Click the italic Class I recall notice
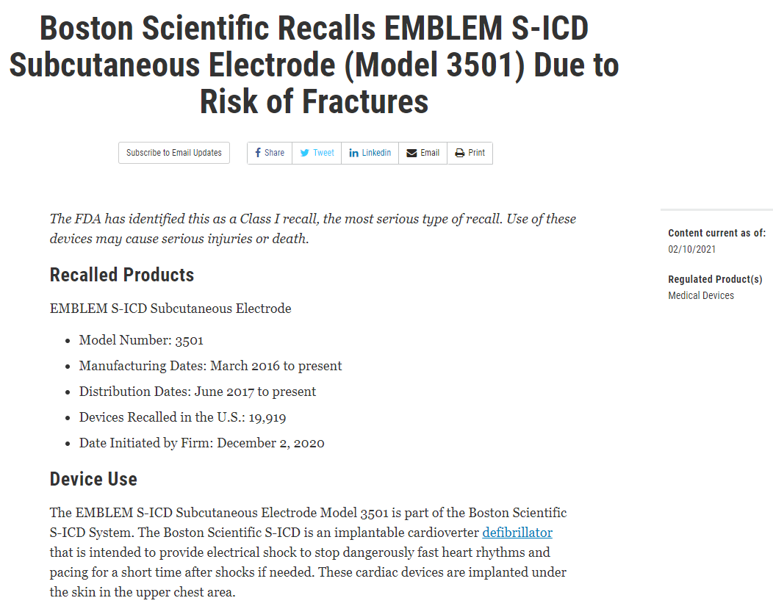 click(x=312, y=228)
